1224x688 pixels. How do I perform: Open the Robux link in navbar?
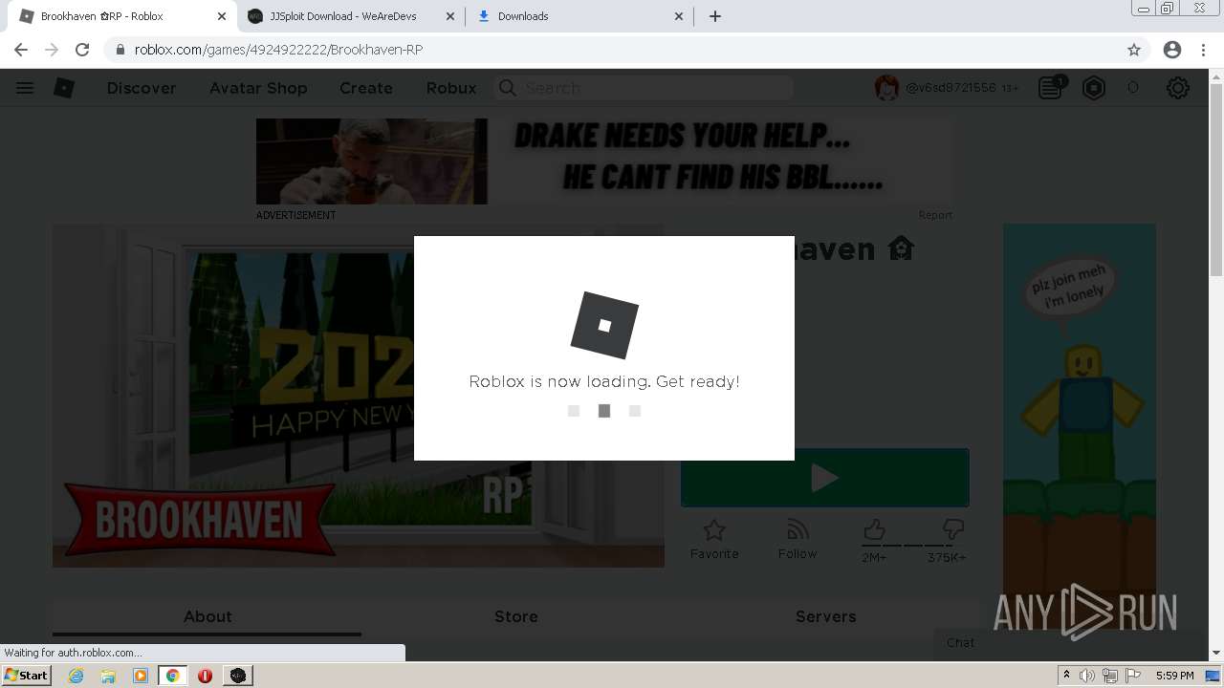(451, 88)
